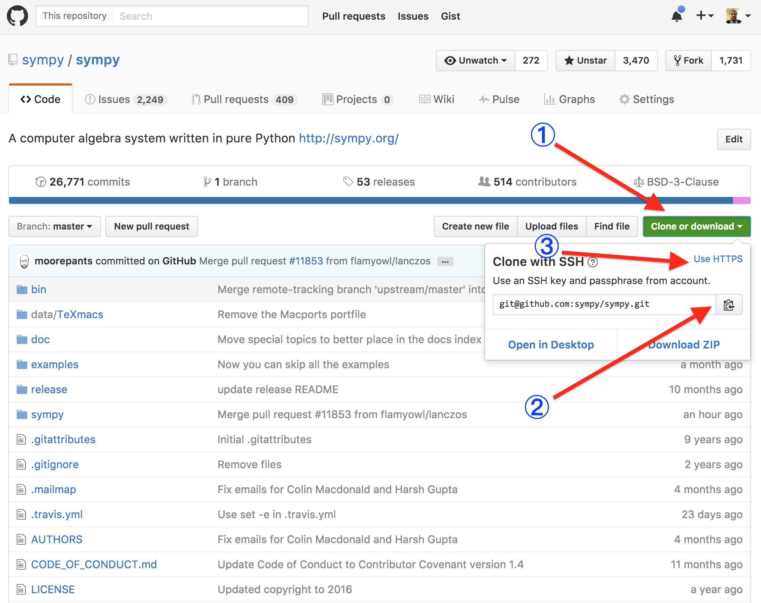Copy SSH clone URL to clipboard
The image size is (761, 603).
729,305
